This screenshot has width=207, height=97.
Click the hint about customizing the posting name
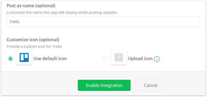62,12
